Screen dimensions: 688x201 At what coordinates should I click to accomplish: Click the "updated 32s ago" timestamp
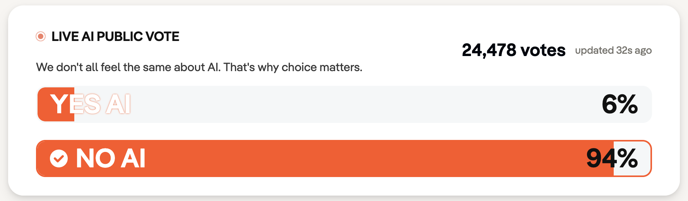(x=613, y=51)
